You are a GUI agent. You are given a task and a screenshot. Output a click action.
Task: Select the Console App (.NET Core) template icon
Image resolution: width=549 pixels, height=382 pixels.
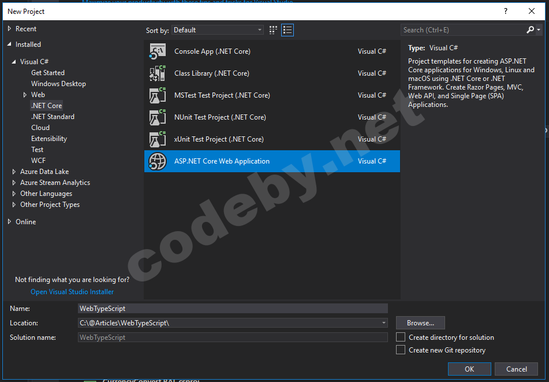[158, 51]
